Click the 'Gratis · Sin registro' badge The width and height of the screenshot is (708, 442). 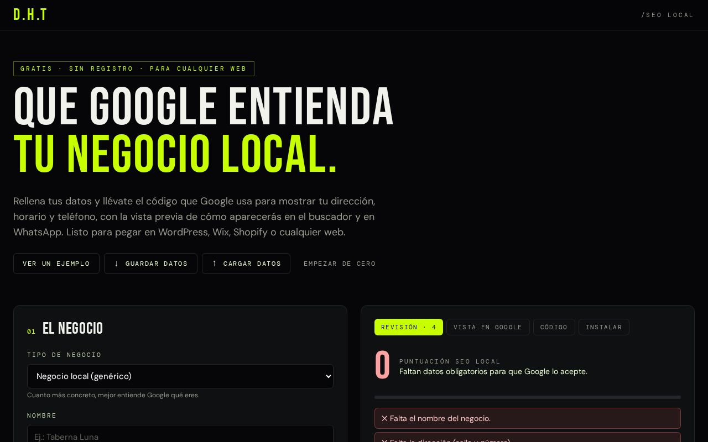point(134,69)
